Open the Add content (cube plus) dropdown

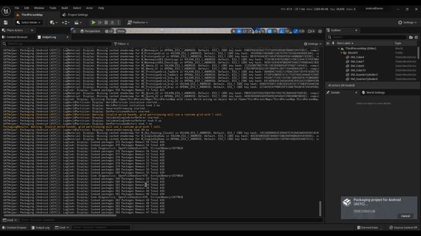coord(53,22)
